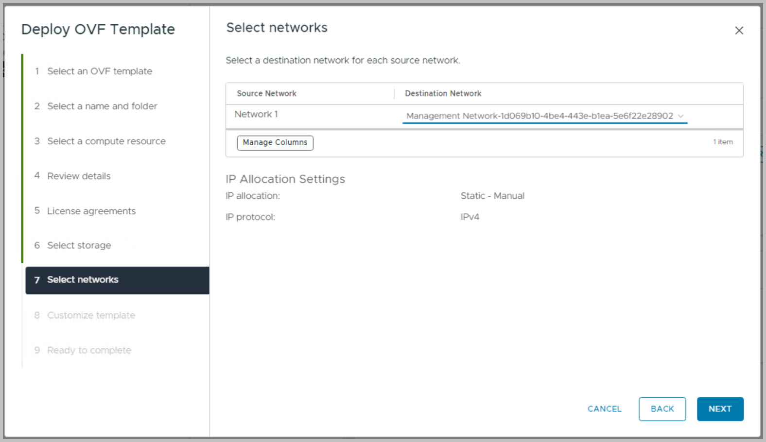Select the active step 7 Select networks
This screenshot has height=442, width=766.
coord(83,280)
